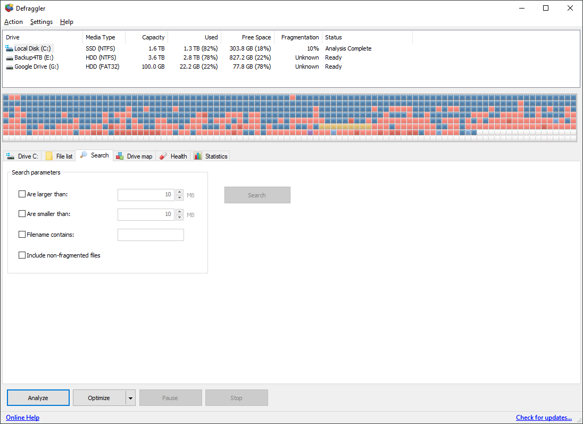
Task: Click the Drive C: tab icon
Action: (11, 156)
